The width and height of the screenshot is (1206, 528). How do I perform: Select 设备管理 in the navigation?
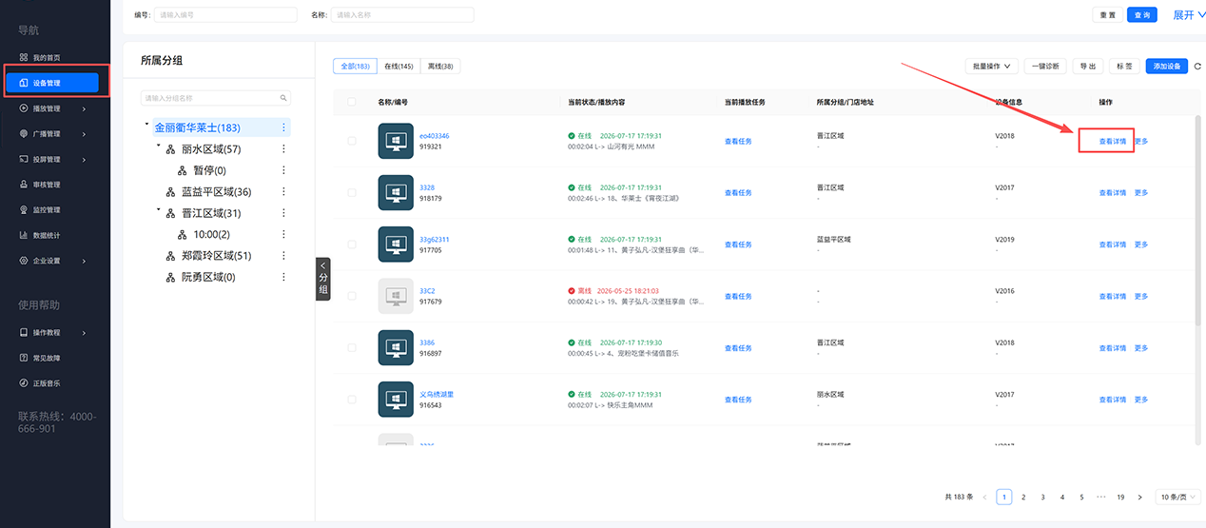[52, 84]
